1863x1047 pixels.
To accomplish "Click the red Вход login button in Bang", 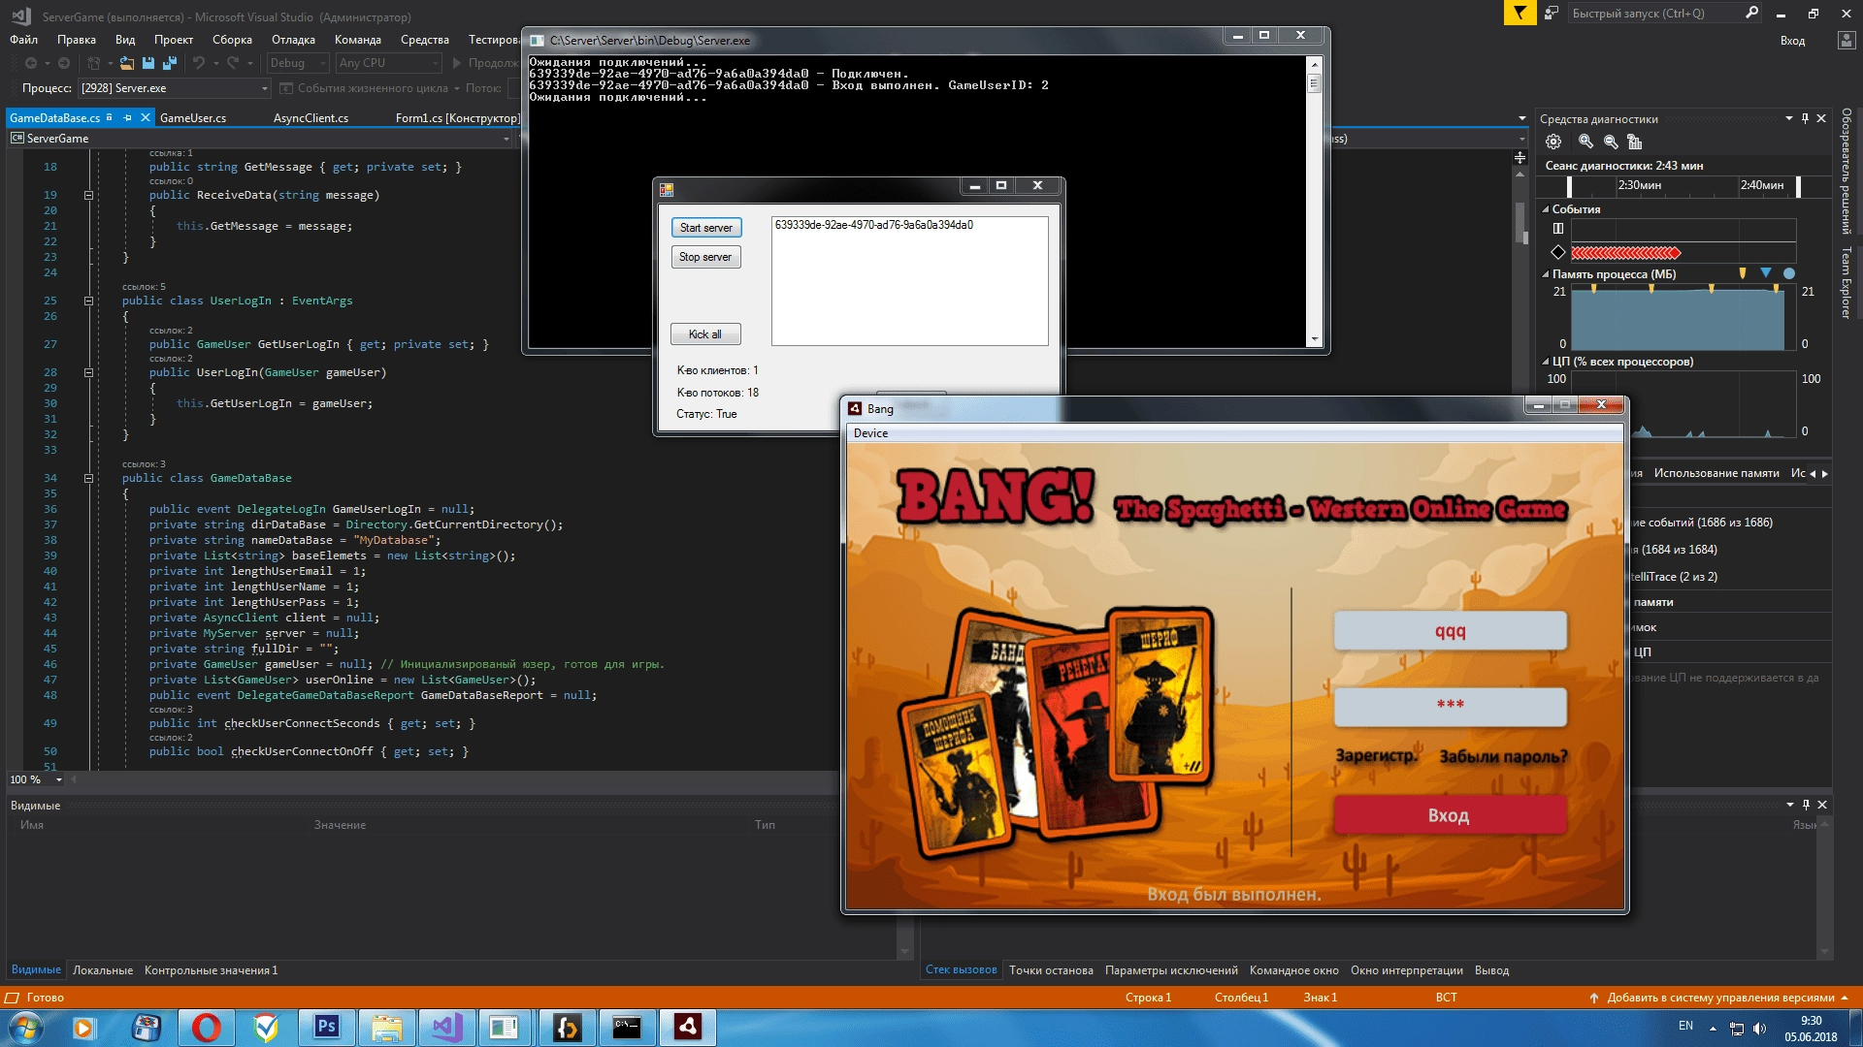I will (x=1450, y=815).
